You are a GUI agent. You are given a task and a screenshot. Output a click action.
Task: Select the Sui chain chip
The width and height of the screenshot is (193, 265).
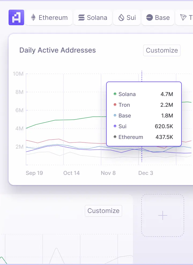coord(127,18)
